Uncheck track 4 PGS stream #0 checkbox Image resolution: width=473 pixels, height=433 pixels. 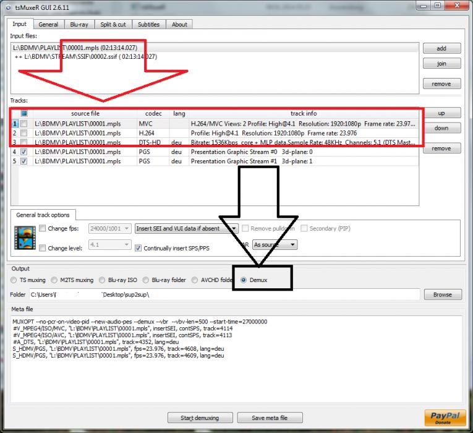click(24, 152)
